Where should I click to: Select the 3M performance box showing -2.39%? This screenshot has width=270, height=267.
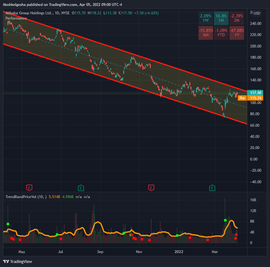(x=237, y=18)
